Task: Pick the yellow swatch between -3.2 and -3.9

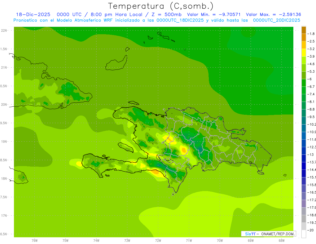Action: pos(304,53)
